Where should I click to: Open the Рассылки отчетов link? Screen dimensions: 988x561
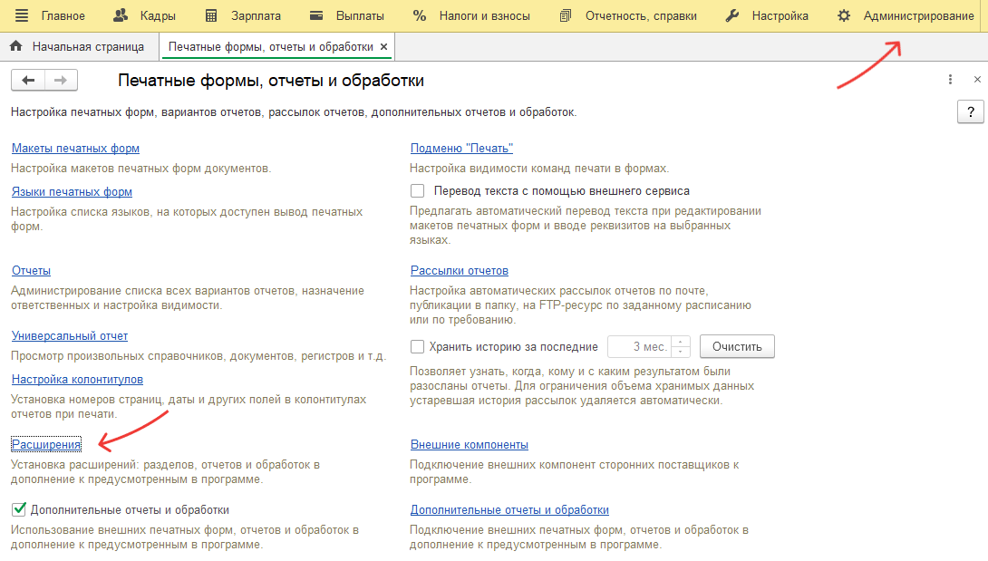point(460,270)
